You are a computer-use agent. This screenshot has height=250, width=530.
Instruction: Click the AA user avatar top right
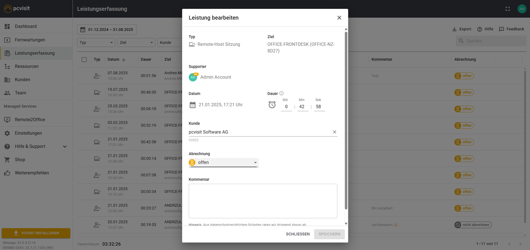point(522,9)
